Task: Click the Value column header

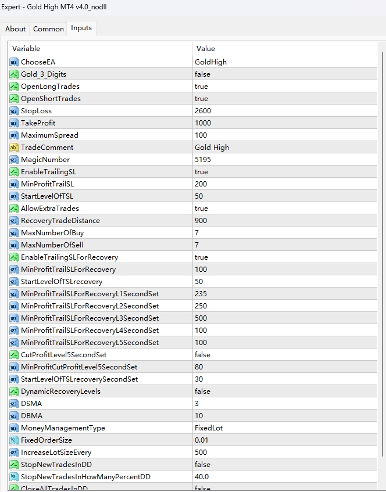Action: pyautogui.click(x=285, y=49)
